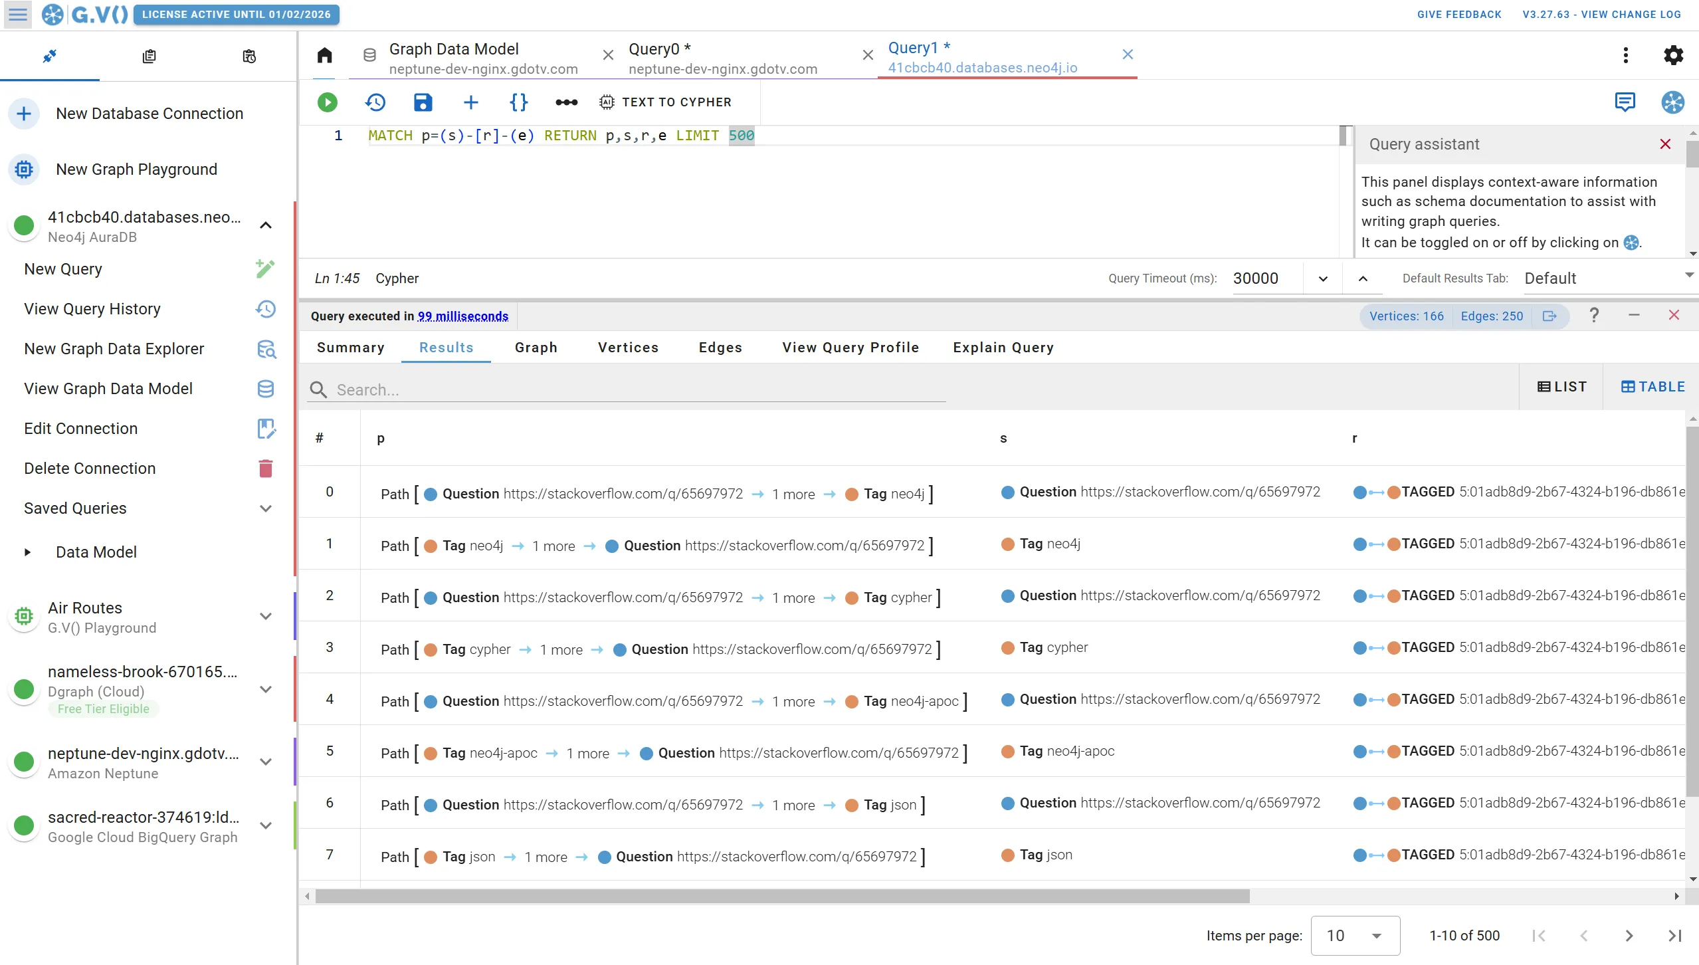1699x965 pixels.
Task: Click the hamburger menu icon
Action: (18, 14)
